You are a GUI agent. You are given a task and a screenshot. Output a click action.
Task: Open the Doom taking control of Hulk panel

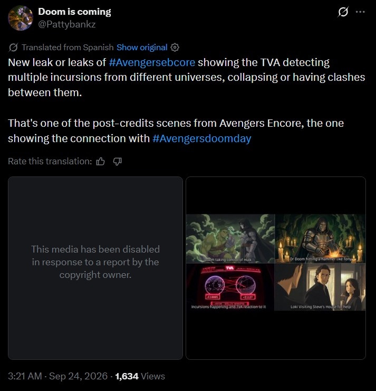[x=230, y=238]
